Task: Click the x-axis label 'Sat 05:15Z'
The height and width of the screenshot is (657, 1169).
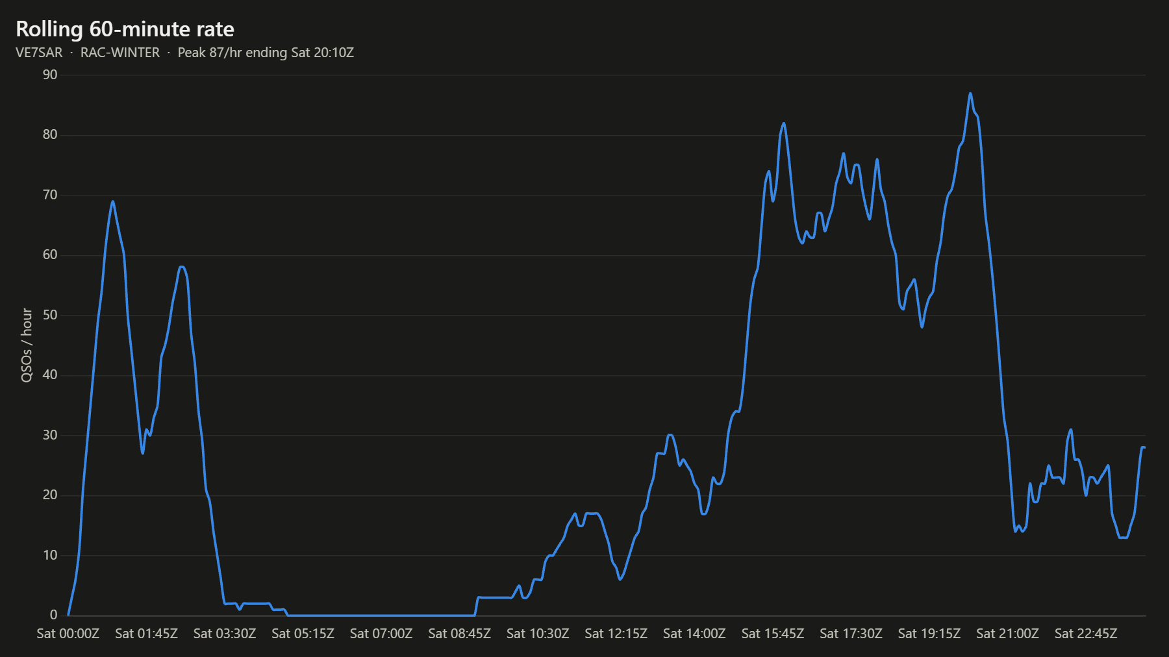Action: pyautogui.click(x=303, y=634)
